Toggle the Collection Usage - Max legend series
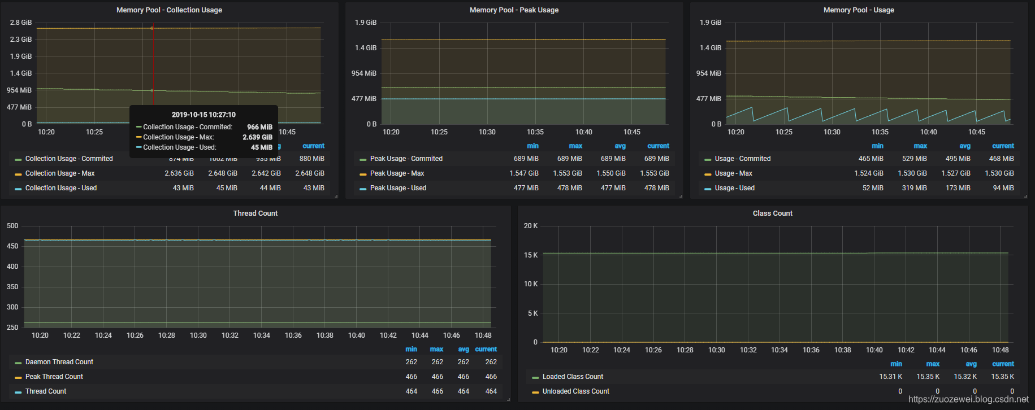 pos(60,173)
